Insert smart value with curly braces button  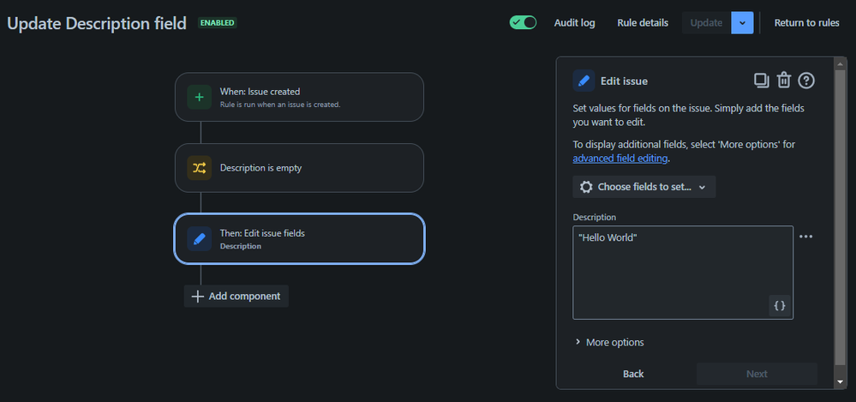tap(780, 306)
